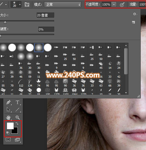Select the Pen tool
Screen dimensions: 146x150
tap(8, 102)
